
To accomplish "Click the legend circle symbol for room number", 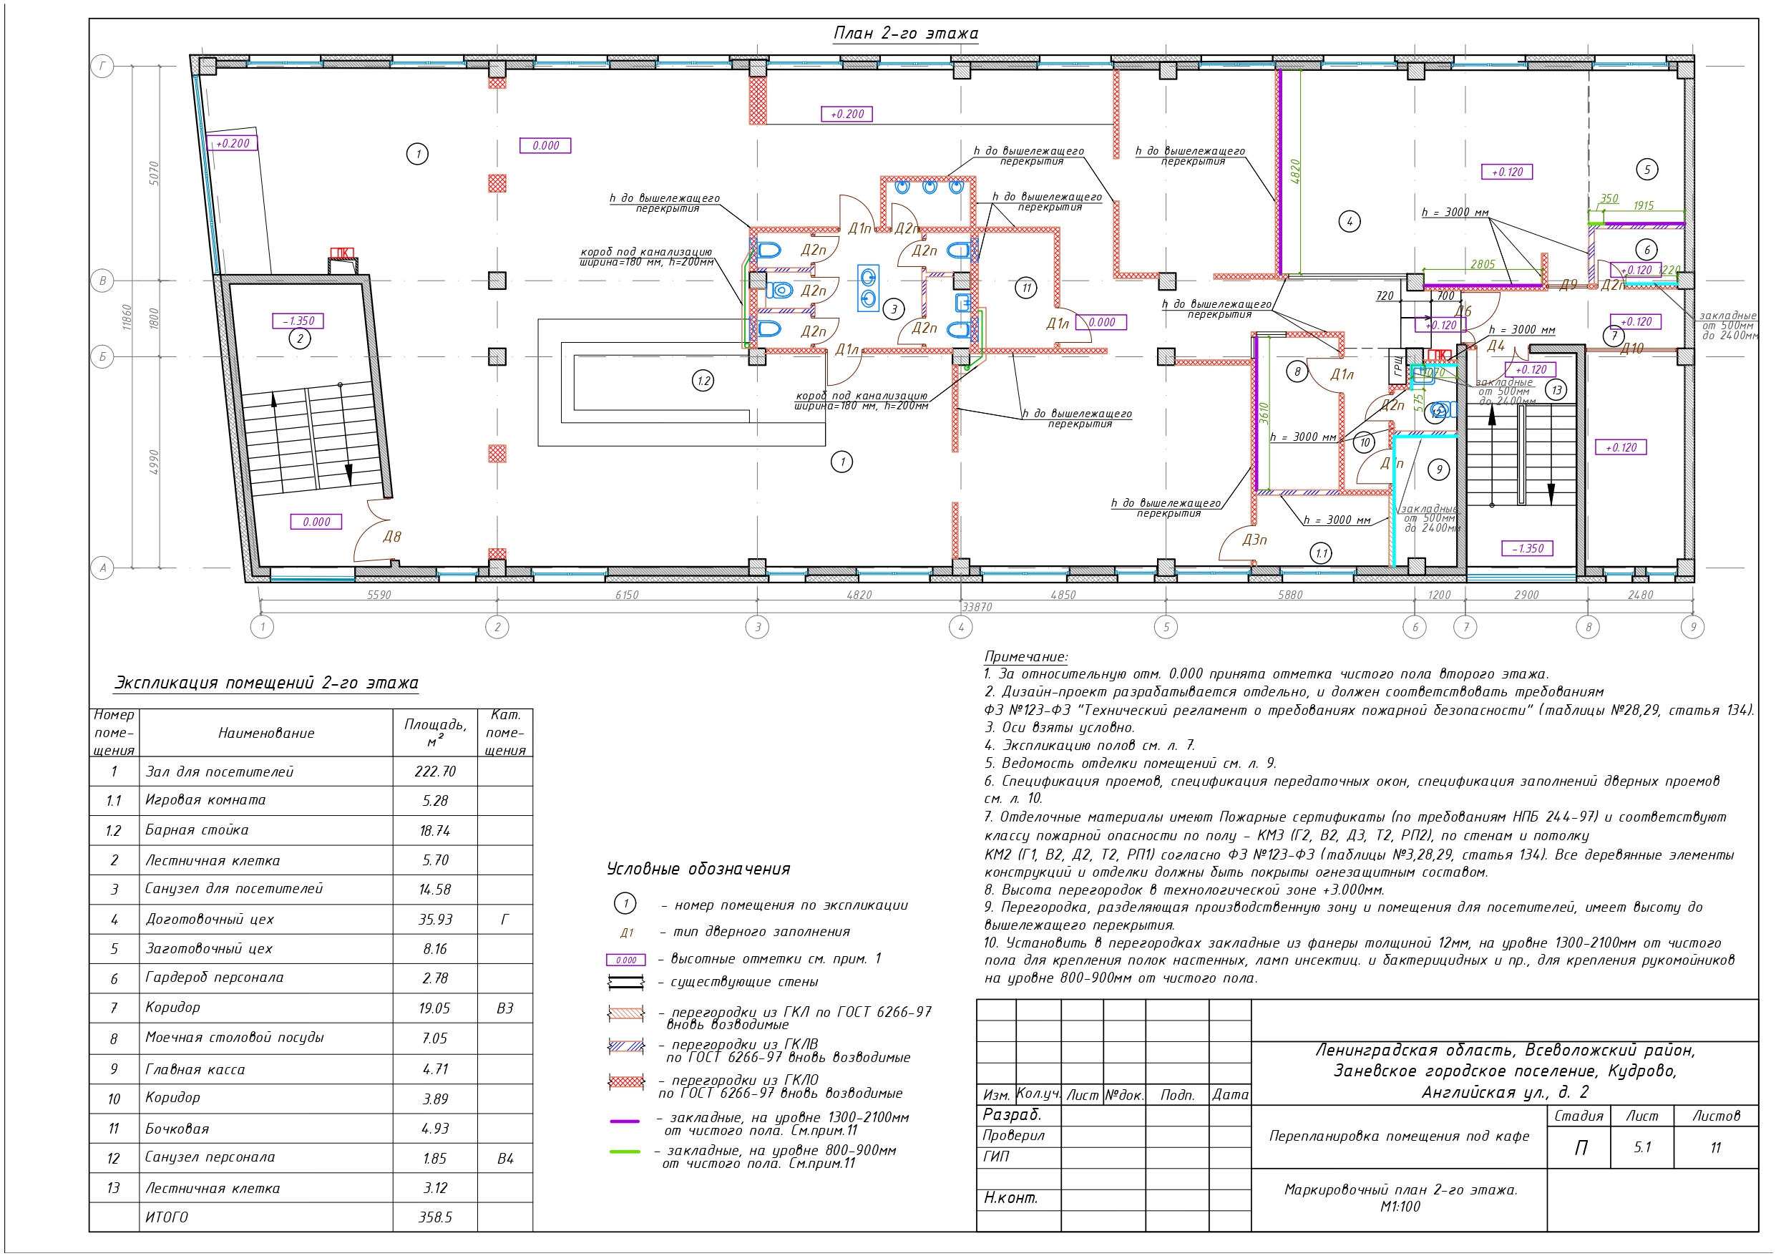I will pos(625,903).
